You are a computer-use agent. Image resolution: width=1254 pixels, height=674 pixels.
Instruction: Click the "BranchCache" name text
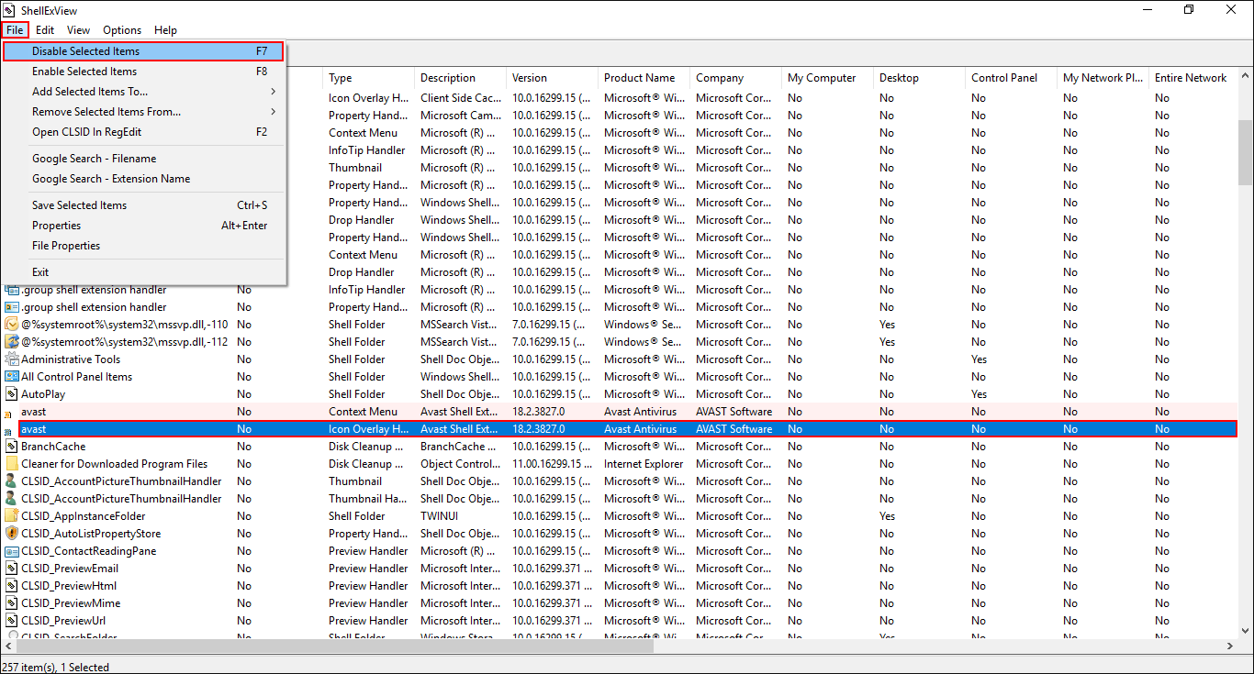click(53, 447)
